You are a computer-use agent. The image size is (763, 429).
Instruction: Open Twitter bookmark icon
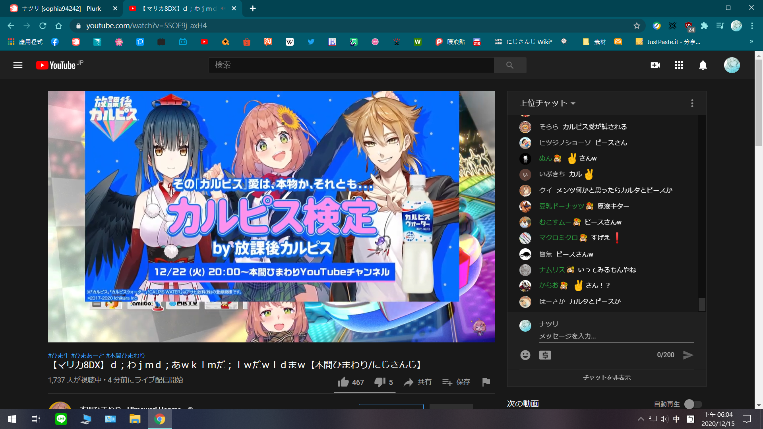[311, 42]
